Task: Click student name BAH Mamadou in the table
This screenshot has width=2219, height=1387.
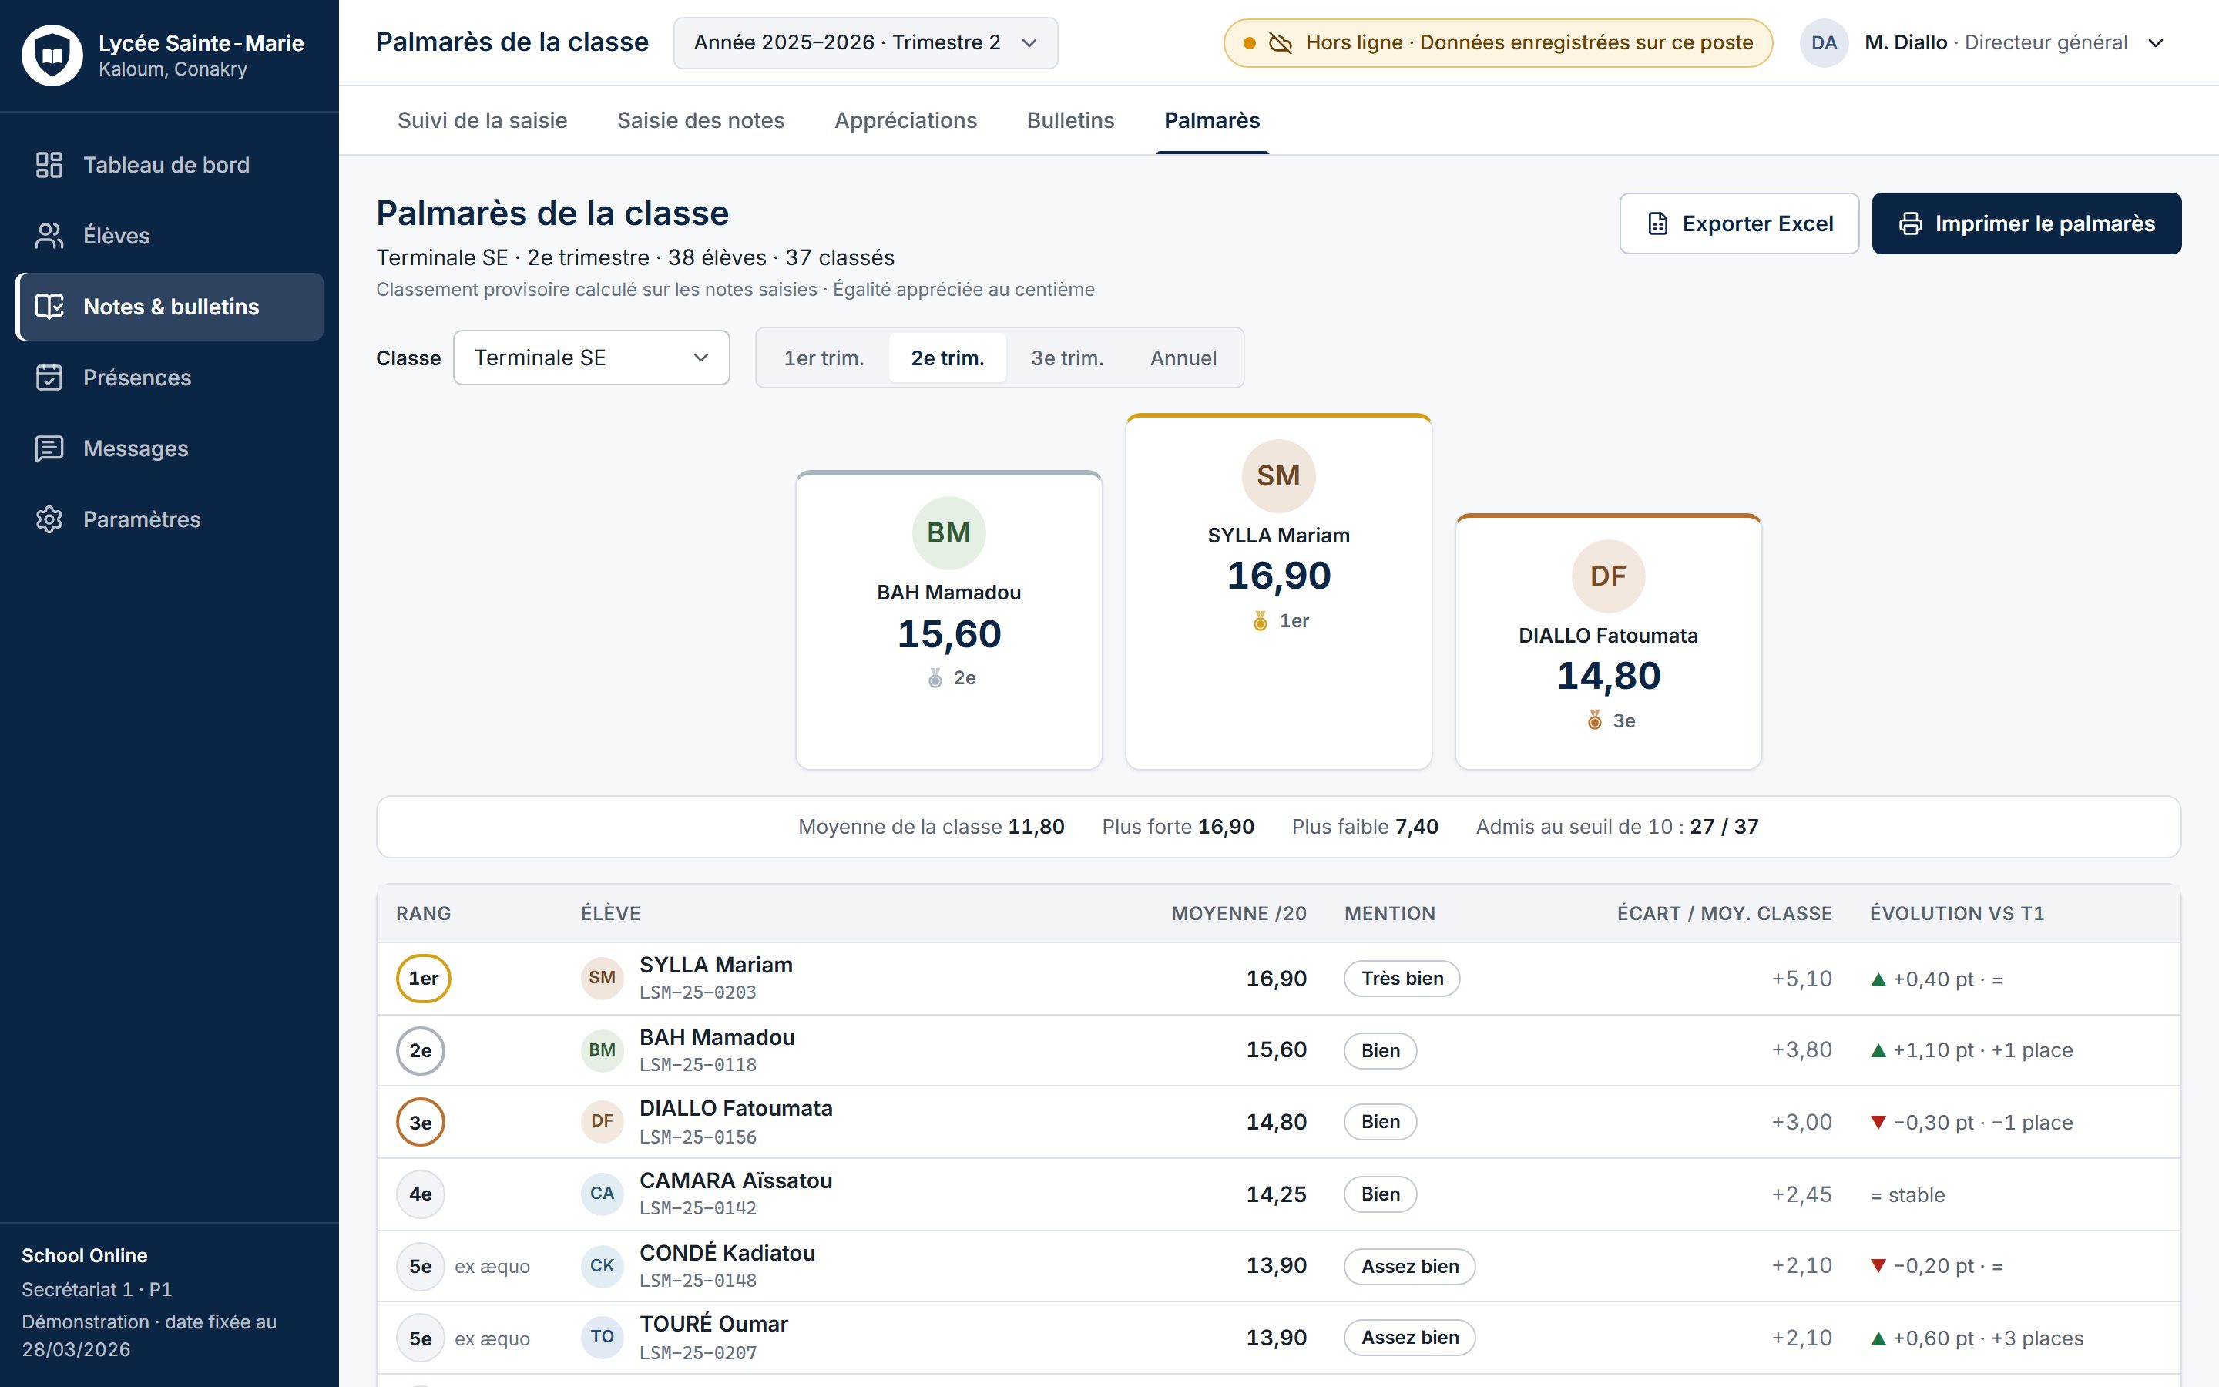Action: tap(717, 1037)
